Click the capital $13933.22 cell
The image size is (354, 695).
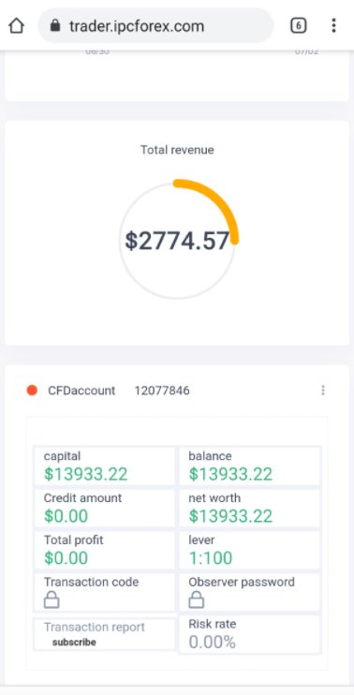(x=105, y=466)
